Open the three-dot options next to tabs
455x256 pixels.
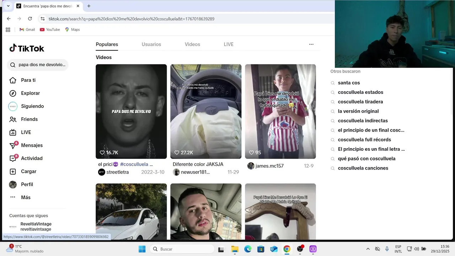click(311, 44)
